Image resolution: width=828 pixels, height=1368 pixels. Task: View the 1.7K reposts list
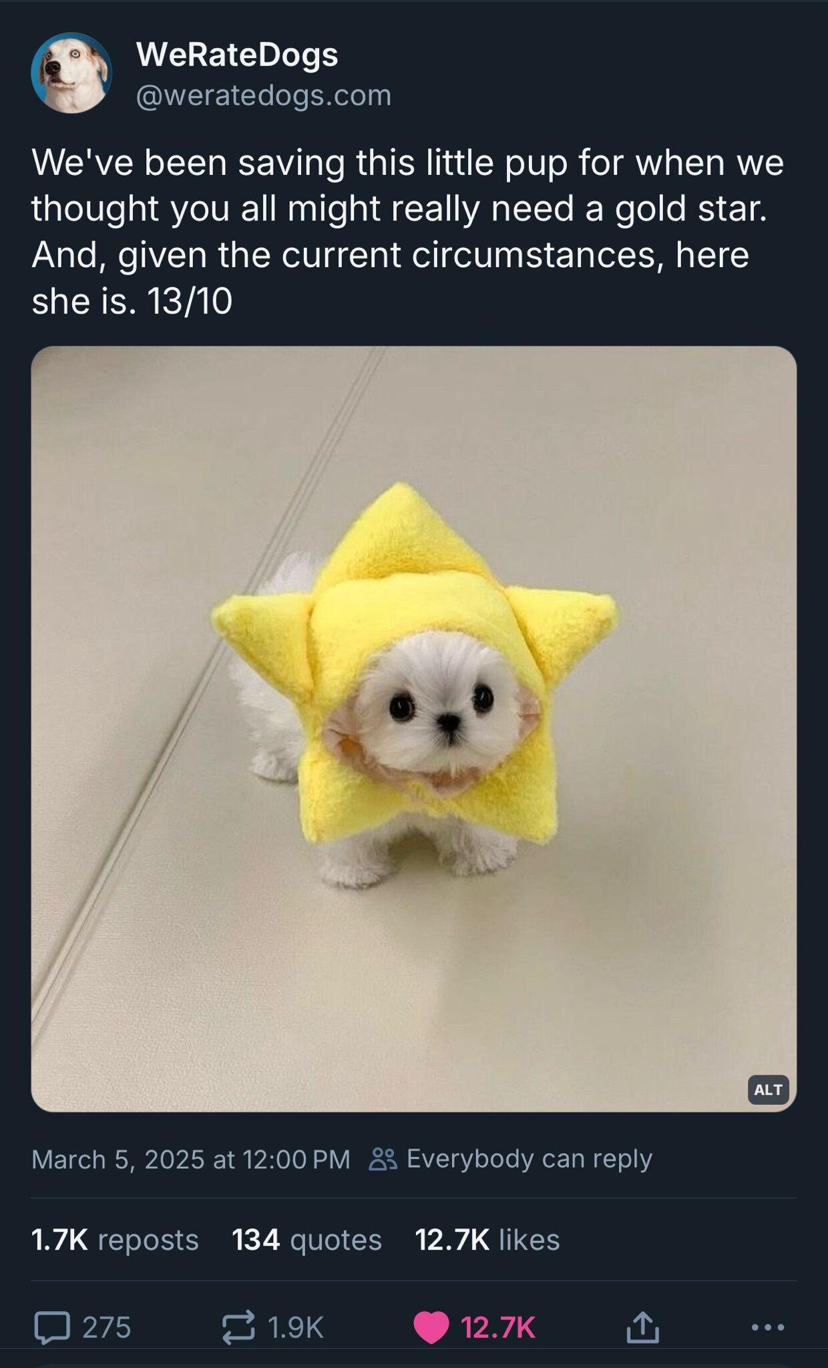(x=115, y=1240)
